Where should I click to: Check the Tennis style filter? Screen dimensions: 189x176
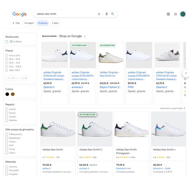click(7, 142)
